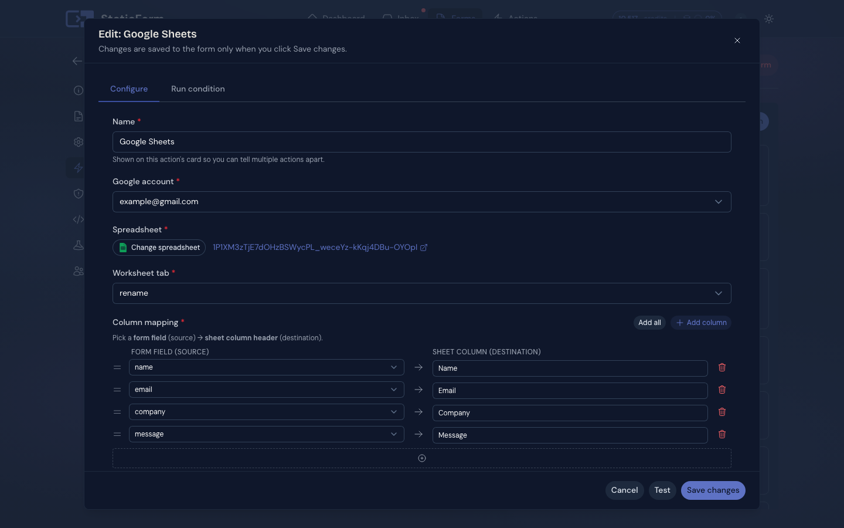Image resolution: width=844 pixels, height=528 pixels.
Task: Click Add column button
Action: click(701, 323)
